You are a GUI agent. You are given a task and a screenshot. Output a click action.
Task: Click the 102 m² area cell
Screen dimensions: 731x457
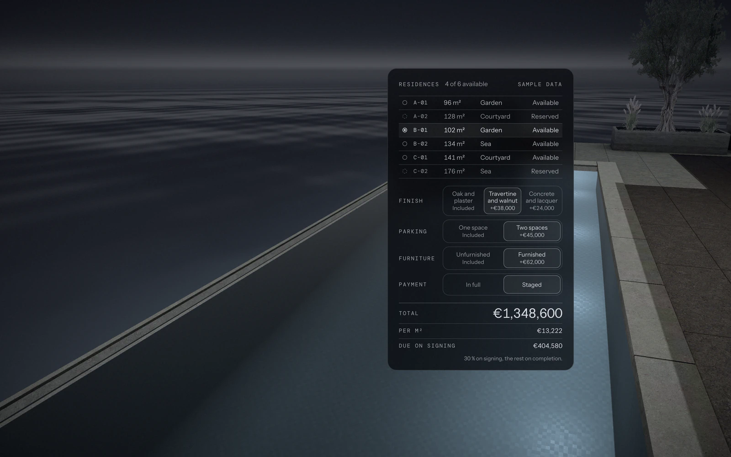point(454,130)
